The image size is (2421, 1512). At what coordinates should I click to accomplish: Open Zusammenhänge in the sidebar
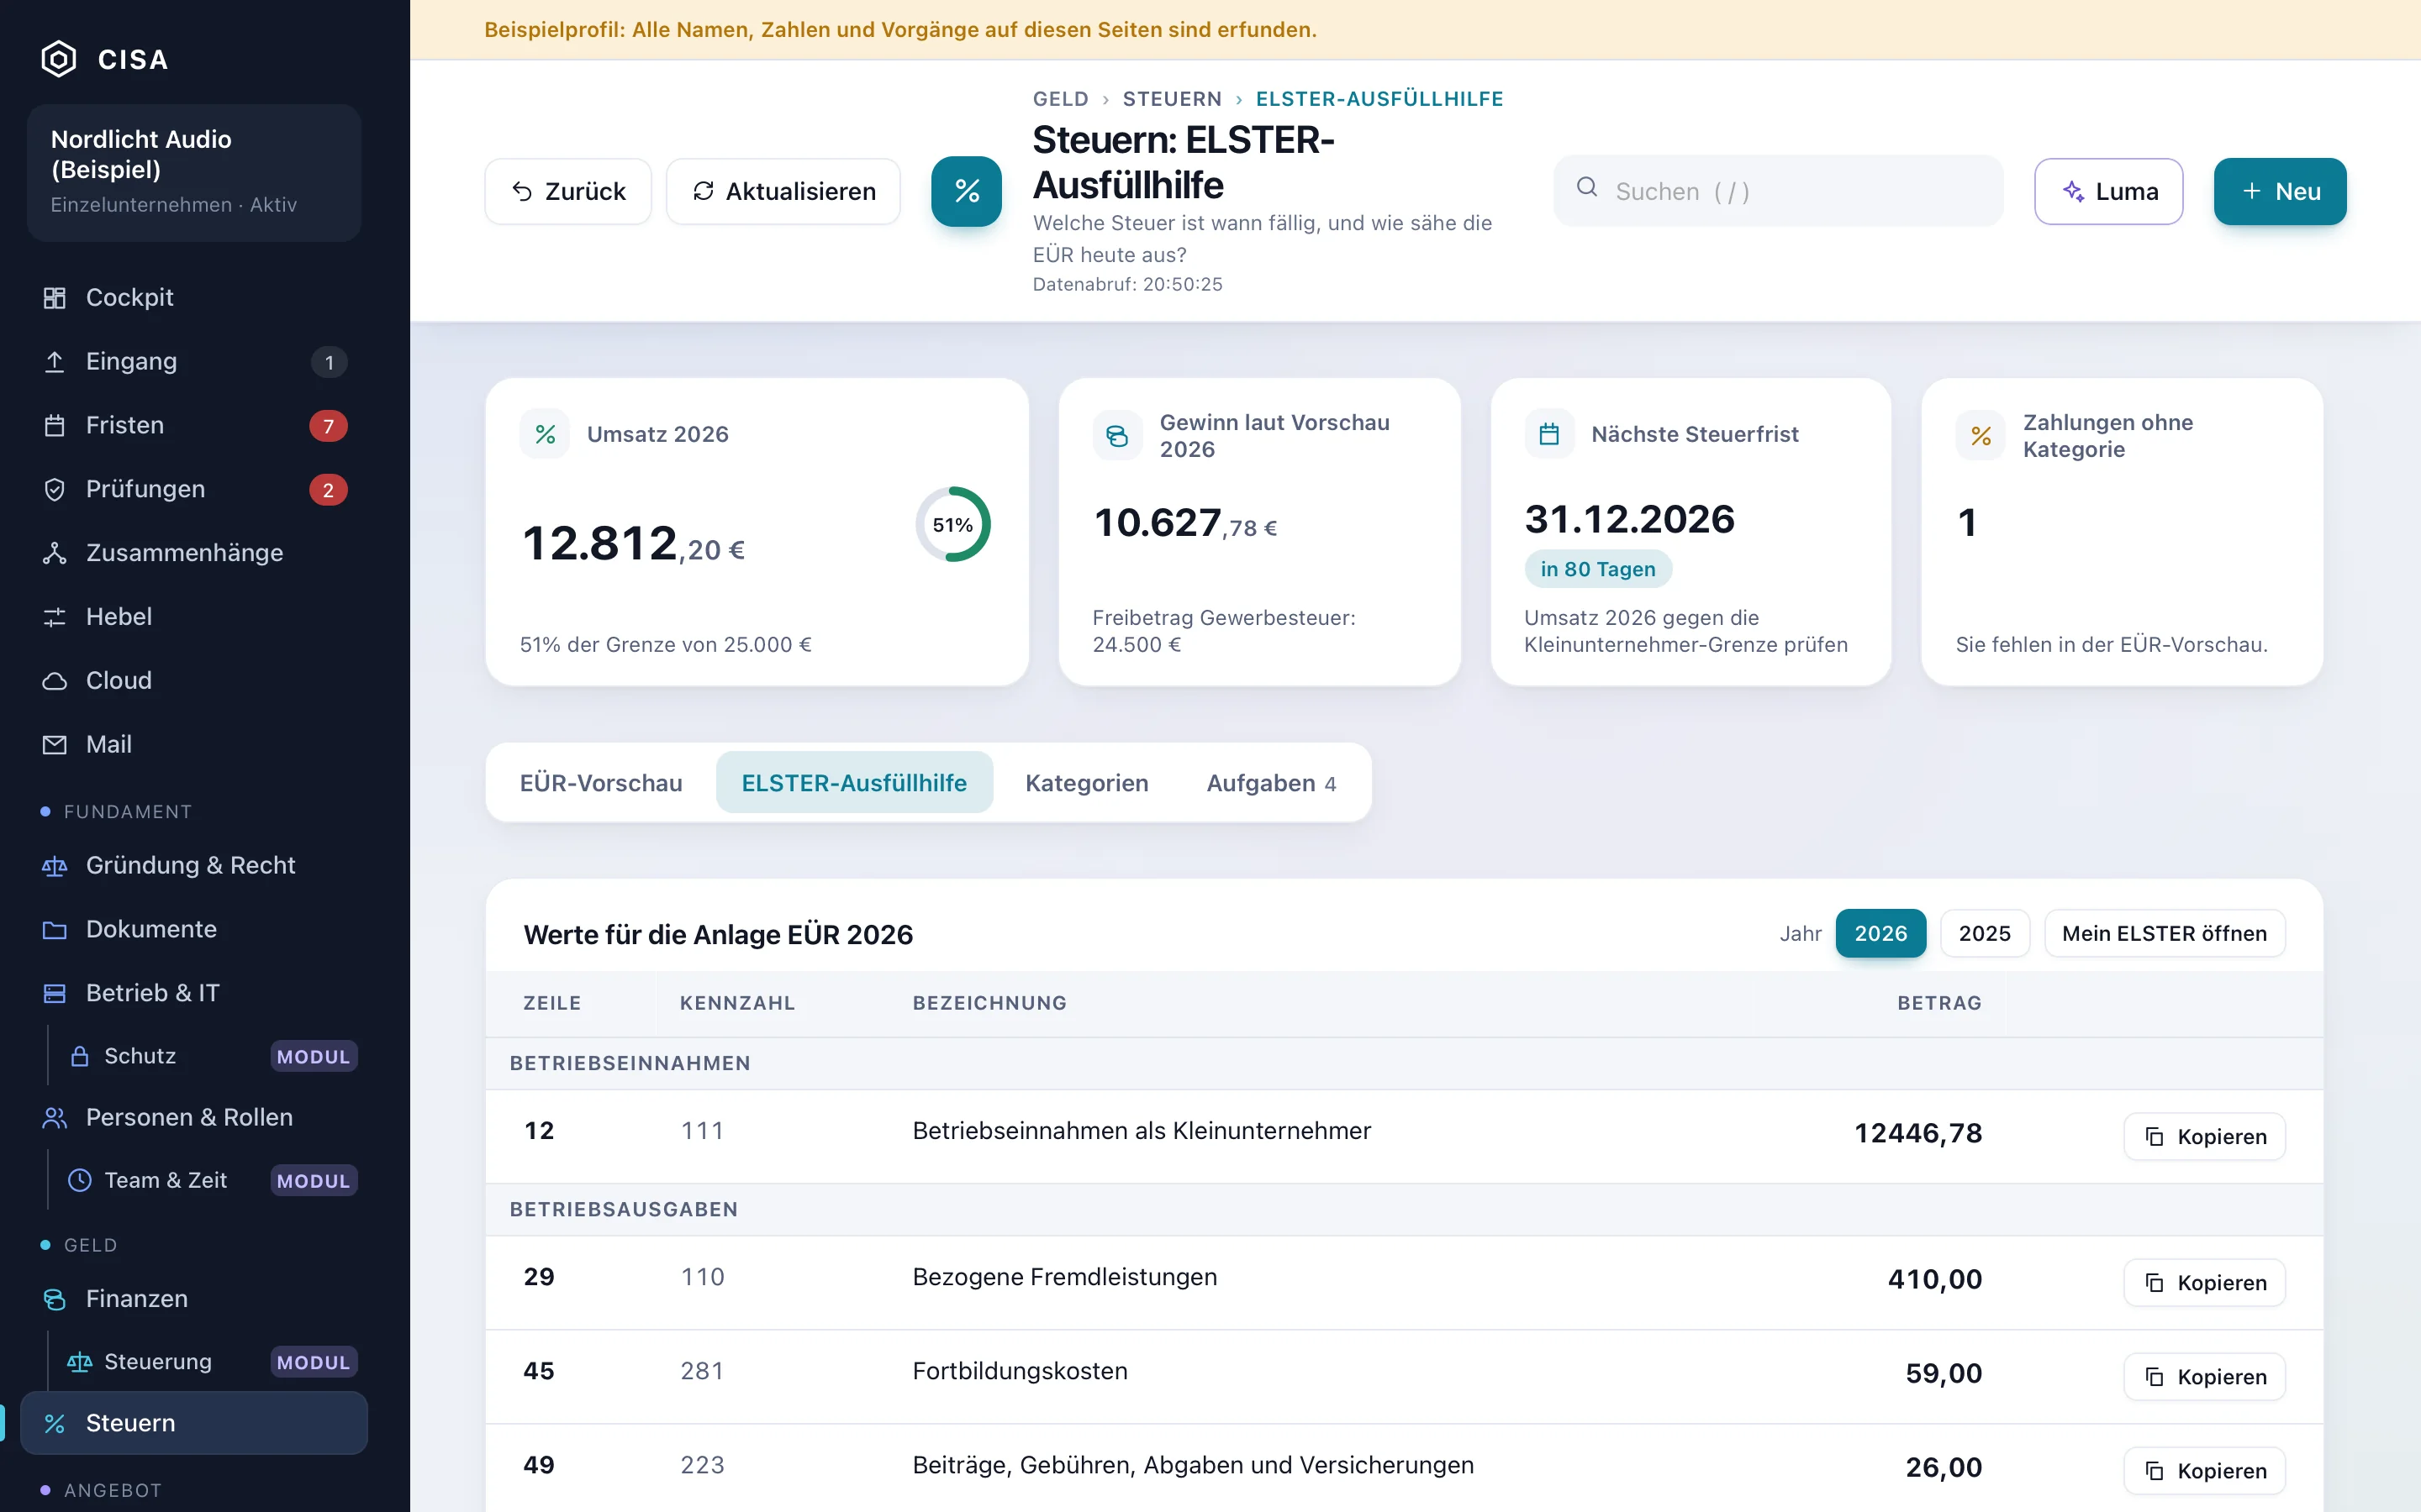coord(194,553)
